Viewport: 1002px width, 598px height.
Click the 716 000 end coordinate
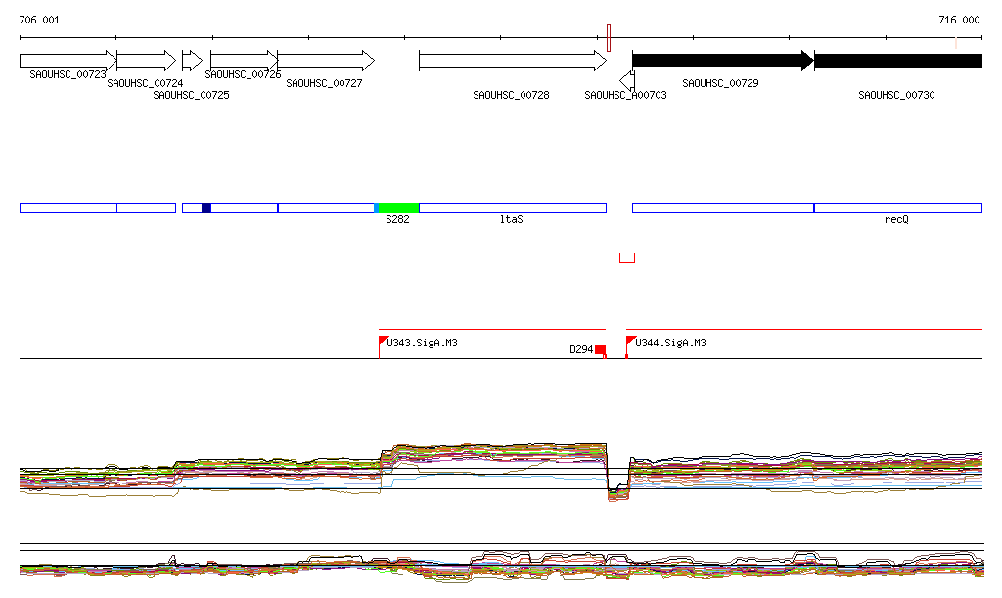tap(959, 20)
